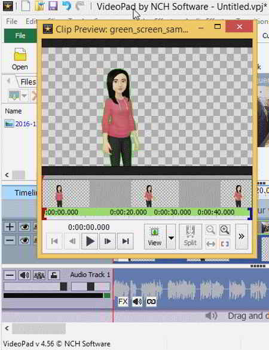Click the minus button on Audio Track 1
The width and height of the screenshot is (269, 350).
click(x=10, y=275)
